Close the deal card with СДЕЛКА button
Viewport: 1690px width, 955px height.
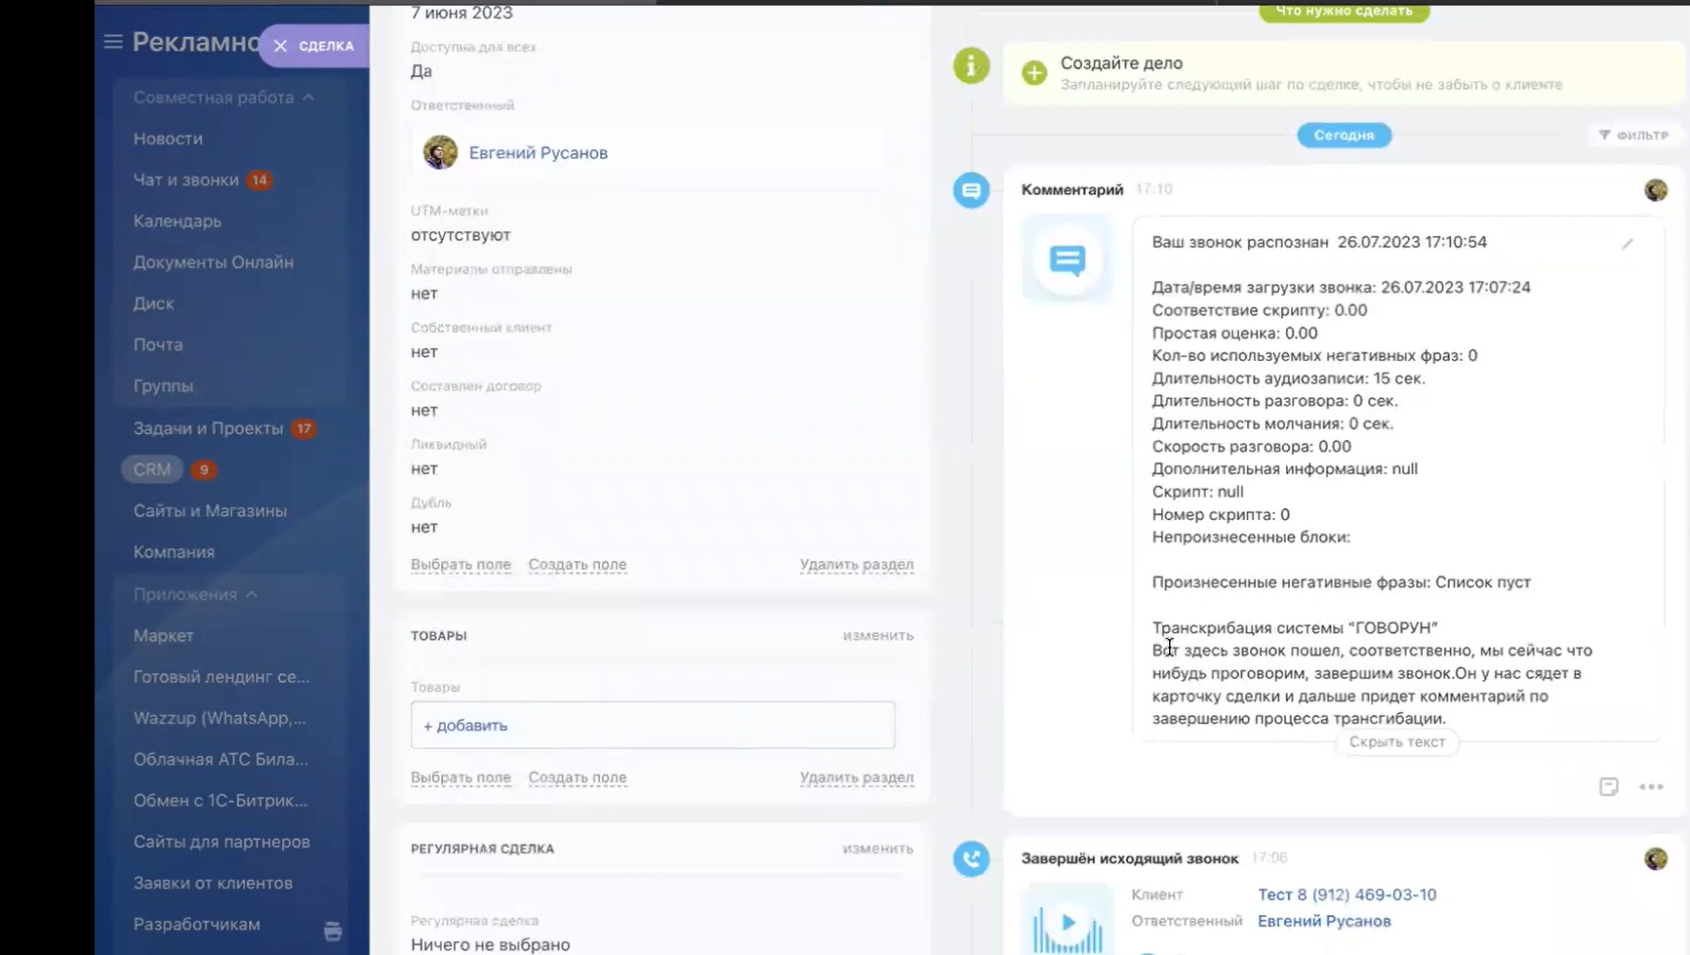coord(314,46)
